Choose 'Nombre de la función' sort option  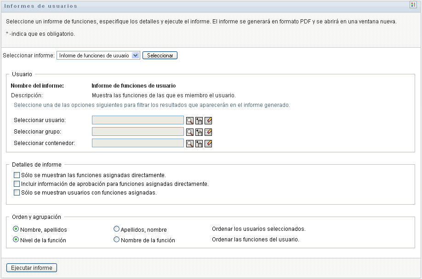tap(116, 240)
